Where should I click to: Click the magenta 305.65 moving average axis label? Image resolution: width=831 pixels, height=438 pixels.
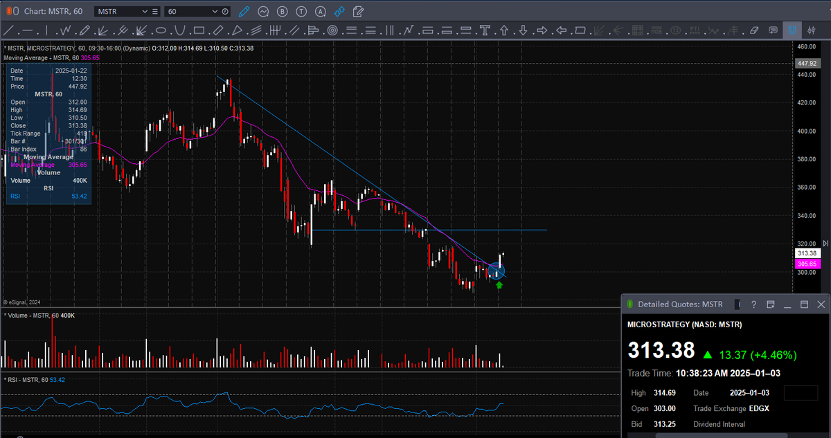click(807, 264)
